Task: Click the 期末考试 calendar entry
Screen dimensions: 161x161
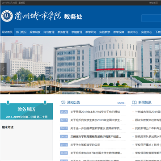Action: coord(8,127)
